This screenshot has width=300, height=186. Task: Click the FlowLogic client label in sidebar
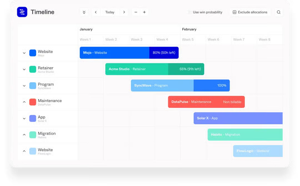pos(44,154)
